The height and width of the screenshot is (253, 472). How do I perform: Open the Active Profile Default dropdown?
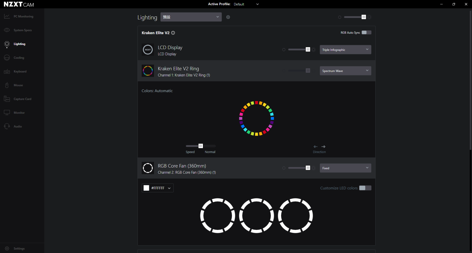pos(246,4)
